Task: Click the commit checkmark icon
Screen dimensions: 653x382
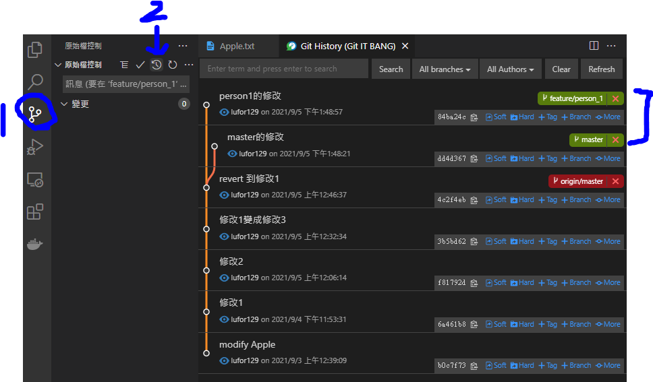Action: point(140,65)
